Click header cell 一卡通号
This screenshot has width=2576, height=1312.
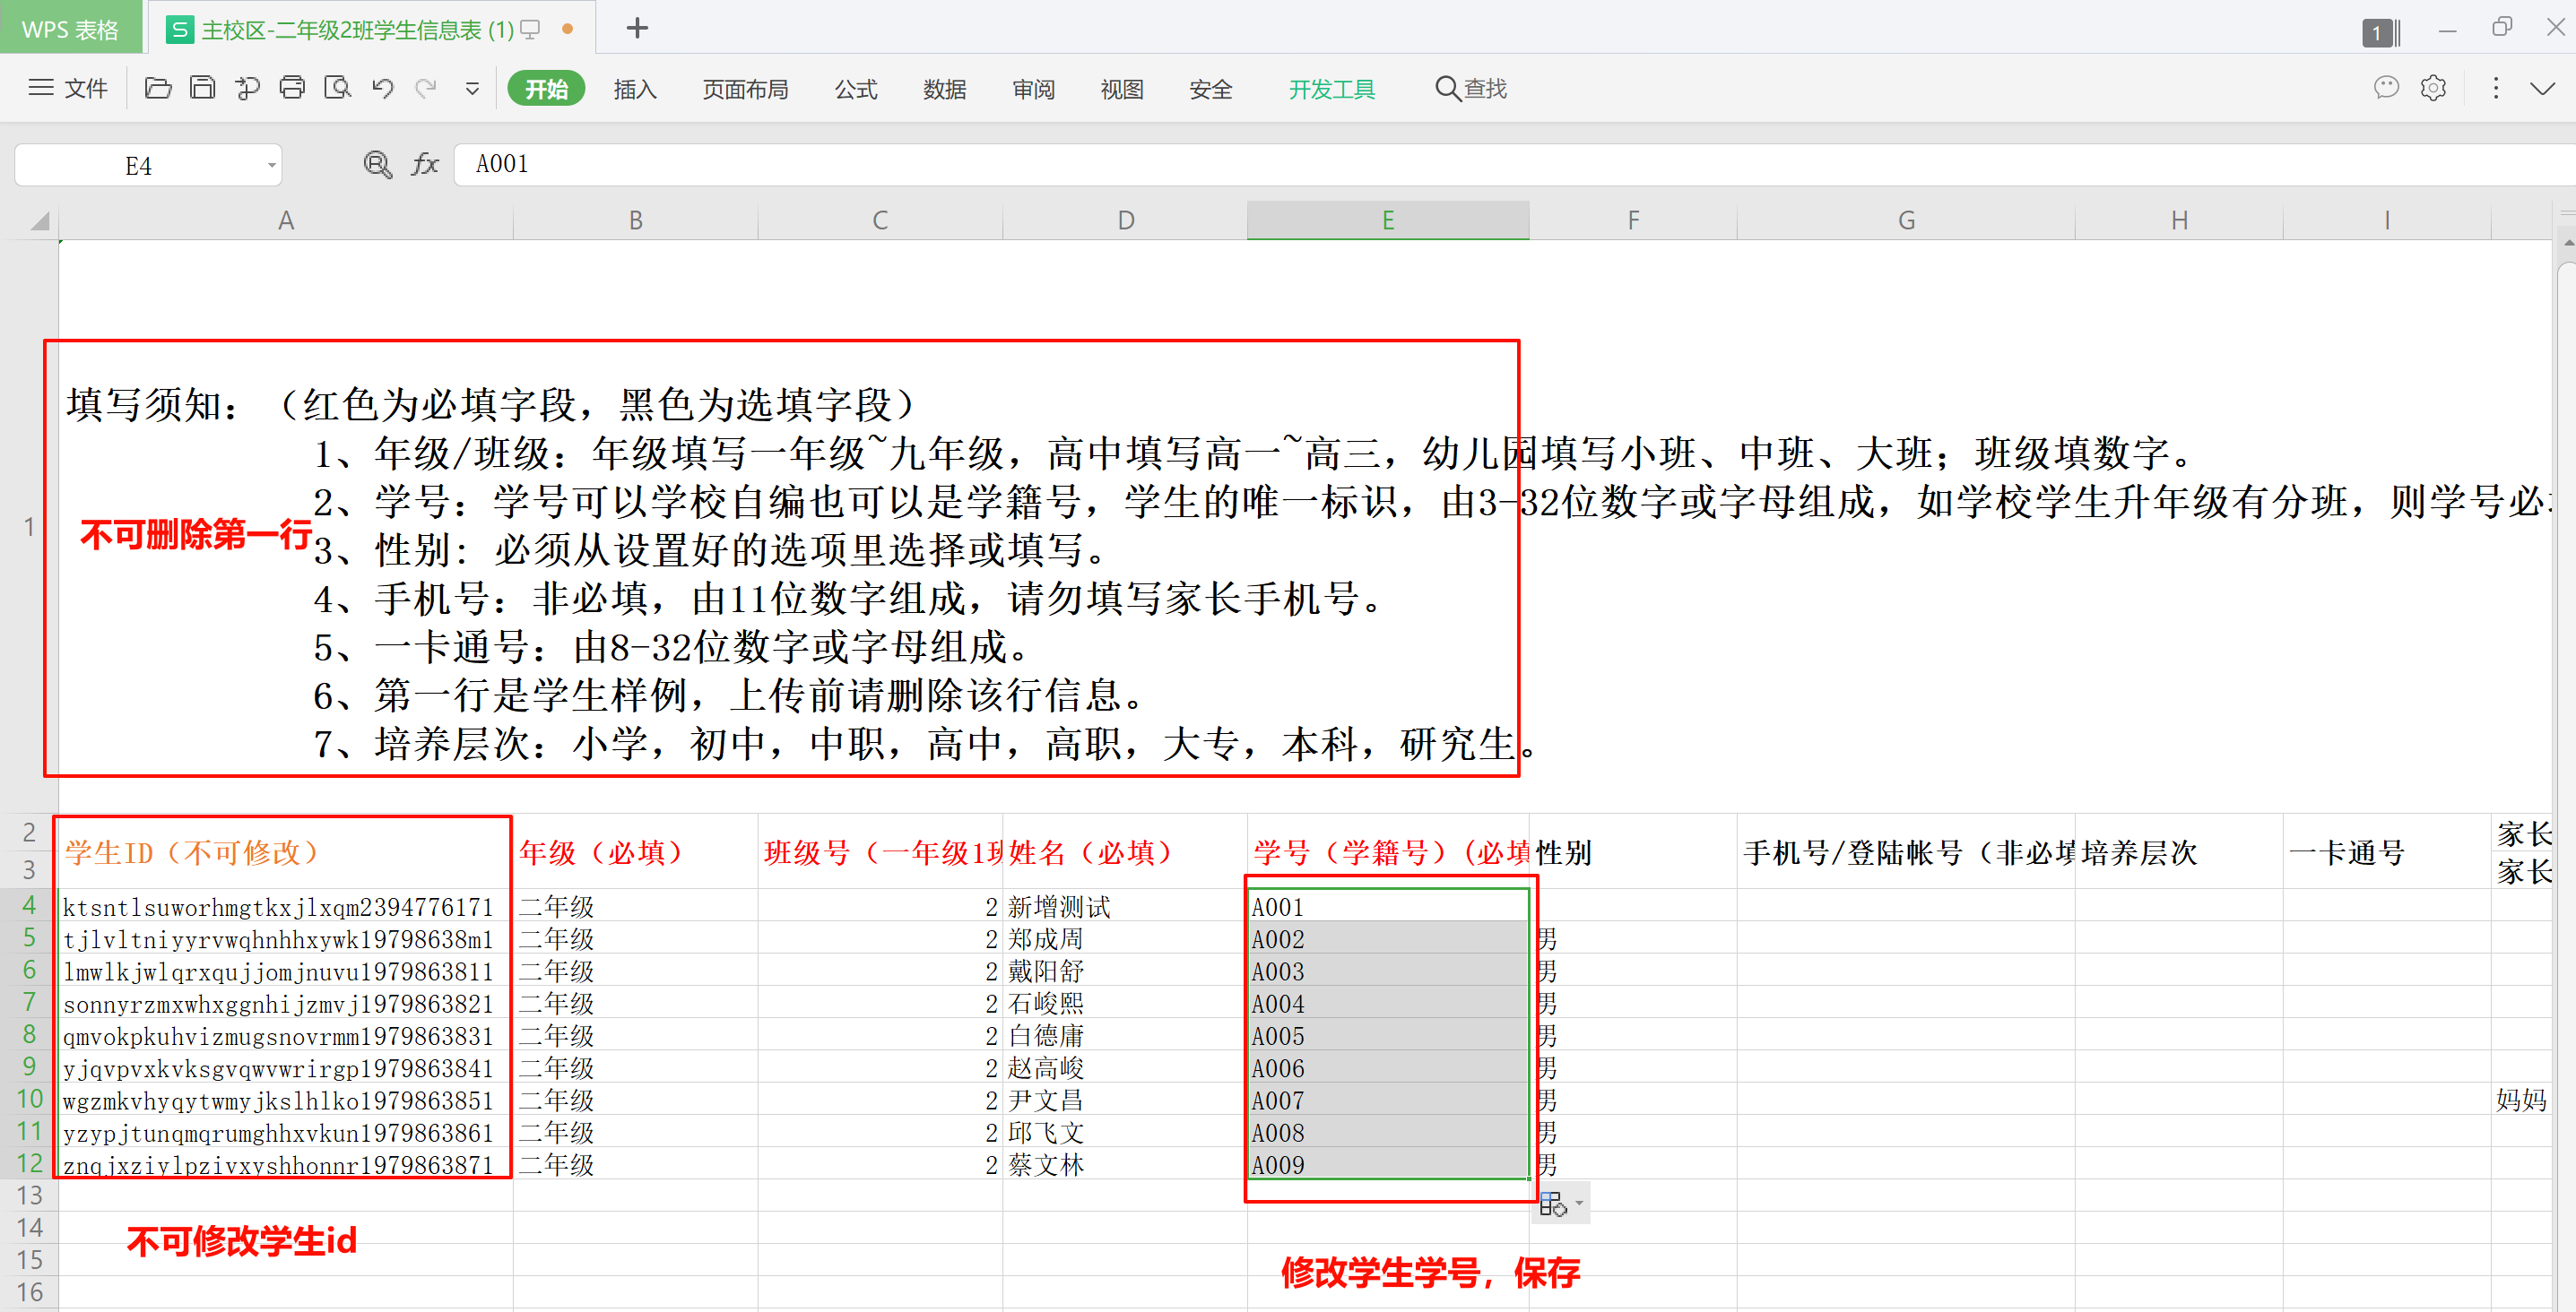coord(2387,852)
